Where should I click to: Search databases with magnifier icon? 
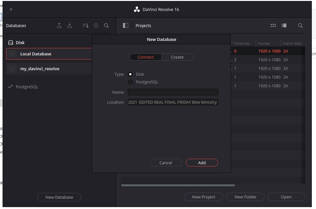(x=106, y=25)
